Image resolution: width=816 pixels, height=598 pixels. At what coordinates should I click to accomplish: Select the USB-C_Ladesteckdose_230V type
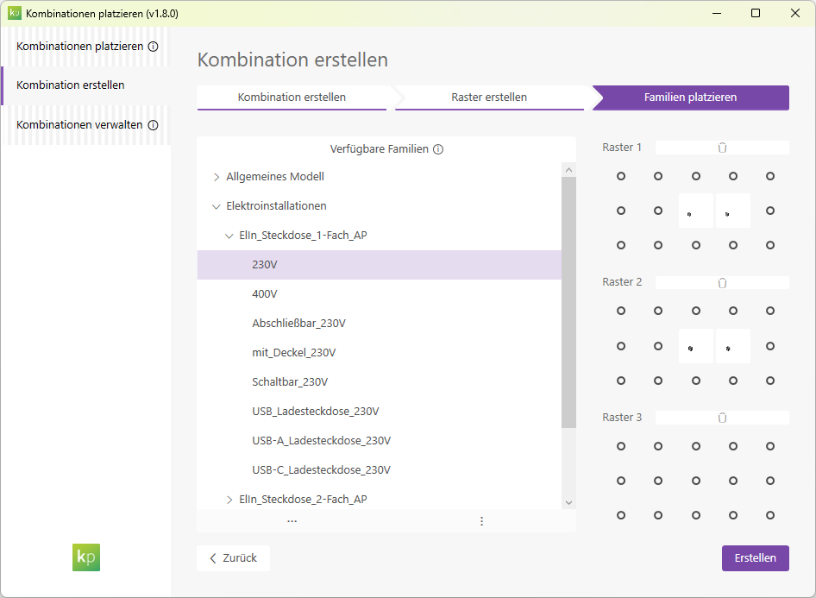[321, 470]
